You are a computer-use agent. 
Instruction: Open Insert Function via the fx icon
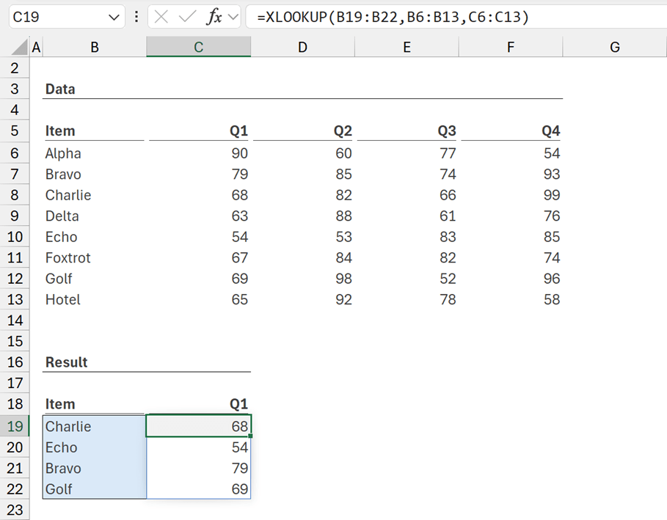214,17
